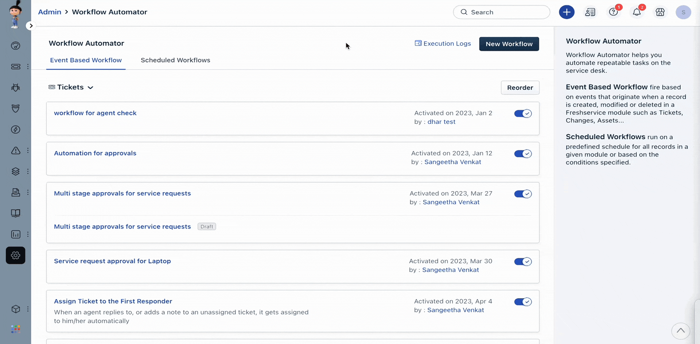Viewport: 700px width, 344px height.
Task: Click the blue plus create button
Action: click(x=567, y=12)
